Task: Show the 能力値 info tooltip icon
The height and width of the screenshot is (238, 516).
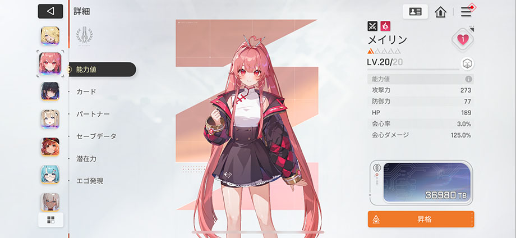Action: (x=469, y=79)
